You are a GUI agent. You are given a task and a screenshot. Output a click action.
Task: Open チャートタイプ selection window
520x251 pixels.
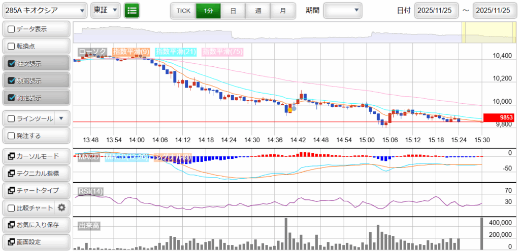pyautogui.click(x=36, y=191)
